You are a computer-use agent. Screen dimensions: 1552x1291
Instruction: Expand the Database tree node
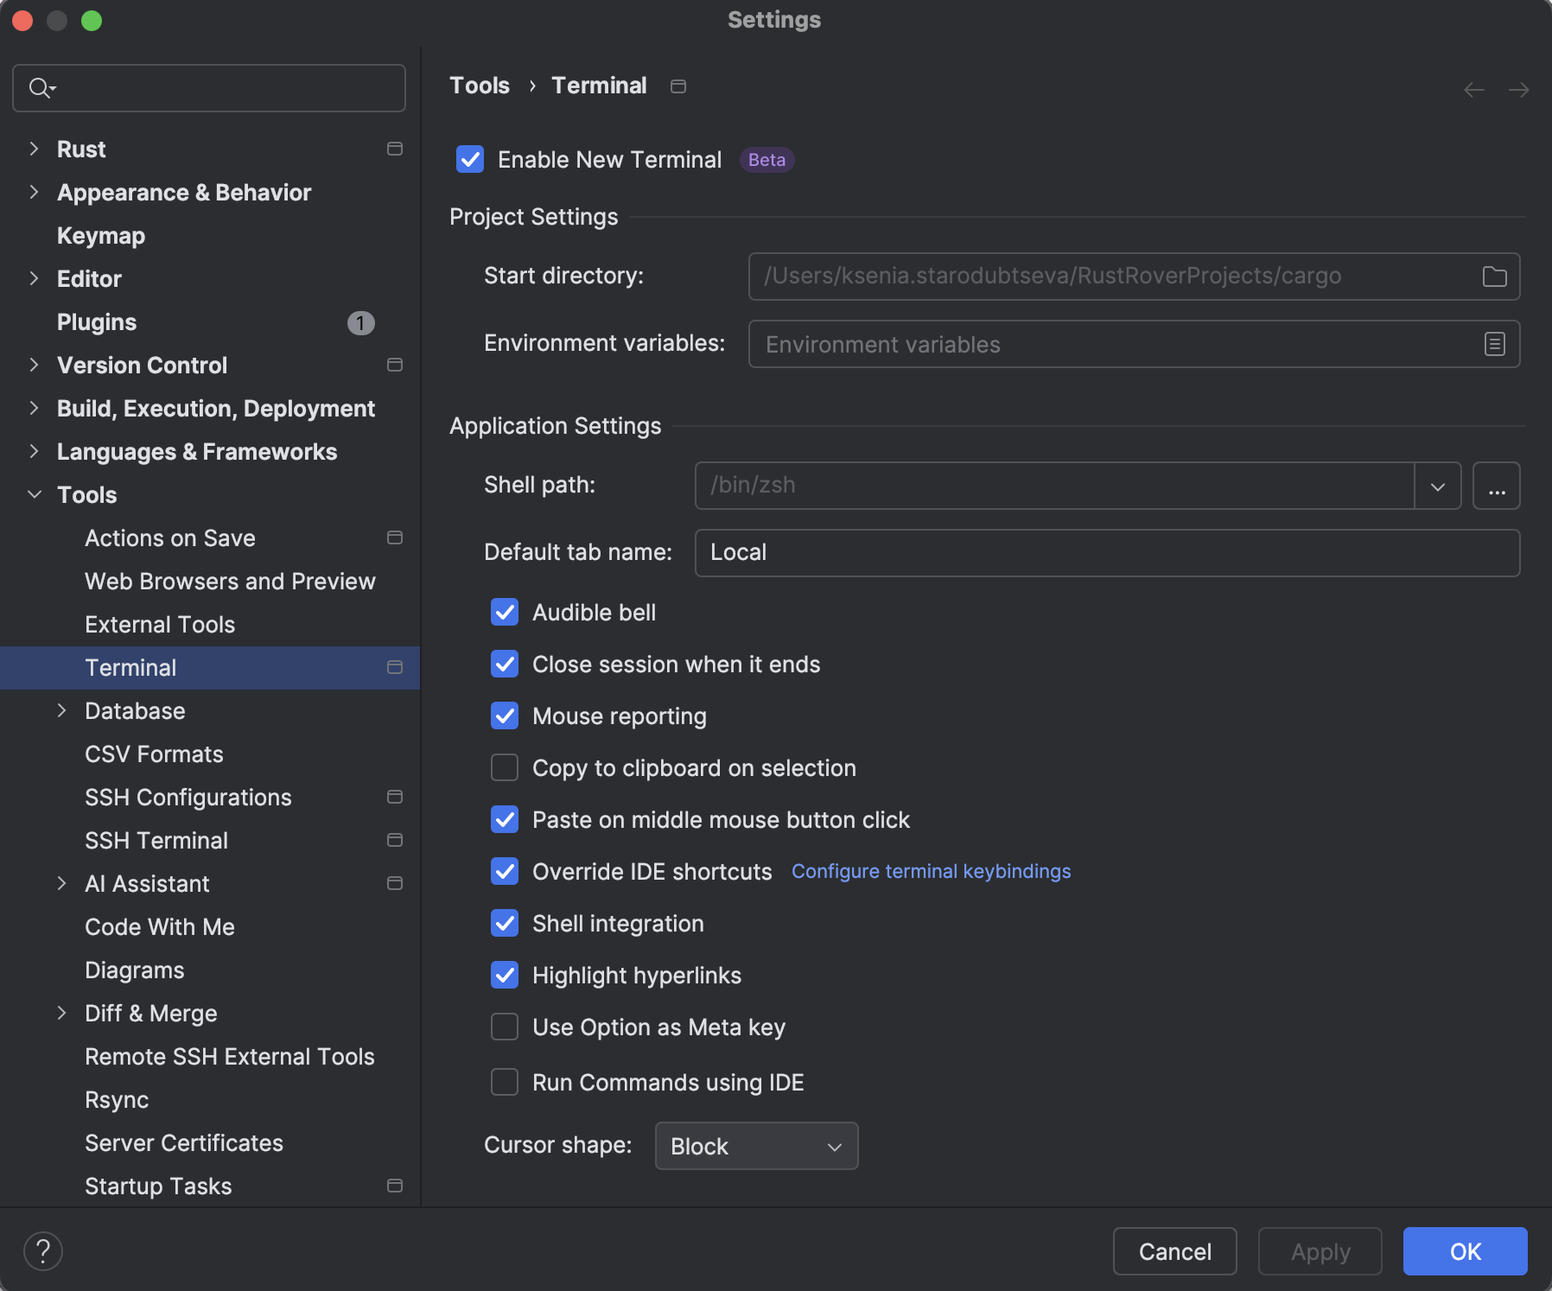point(61,710)
